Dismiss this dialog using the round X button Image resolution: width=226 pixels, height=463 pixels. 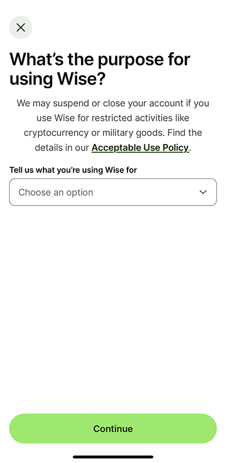click(x=21, y=27)
